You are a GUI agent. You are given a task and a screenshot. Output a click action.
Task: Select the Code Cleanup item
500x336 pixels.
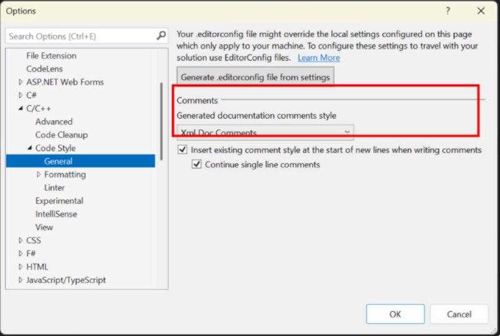click(x=61, y=135)
